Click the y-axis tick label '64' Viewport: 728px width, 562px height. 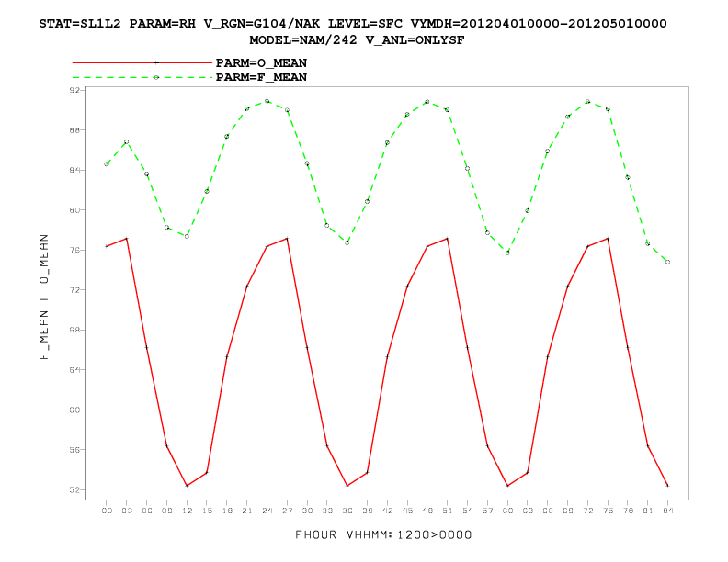pyautogui.click(x=74, y=369)
